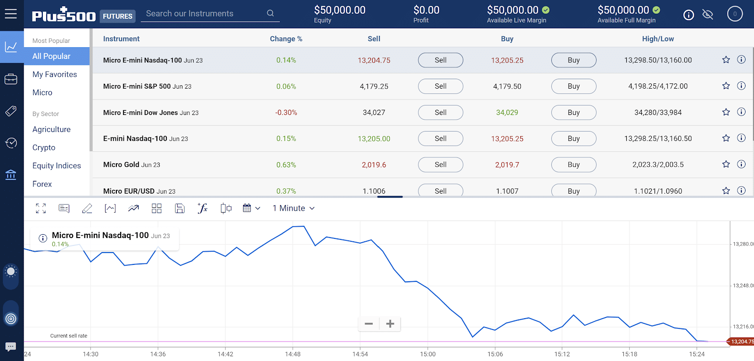Open the Trade chart sidebar icon

(11, 47)
